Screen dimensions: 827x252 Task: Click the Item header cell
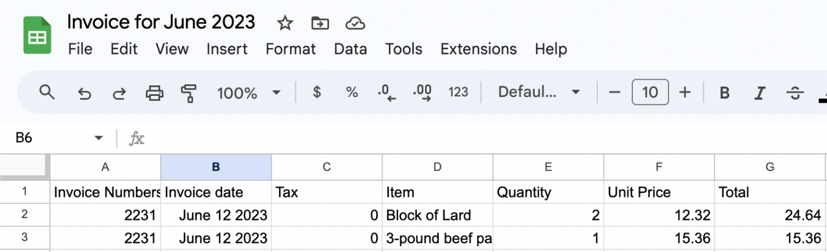pyautogui.click(x=438, y=192)
